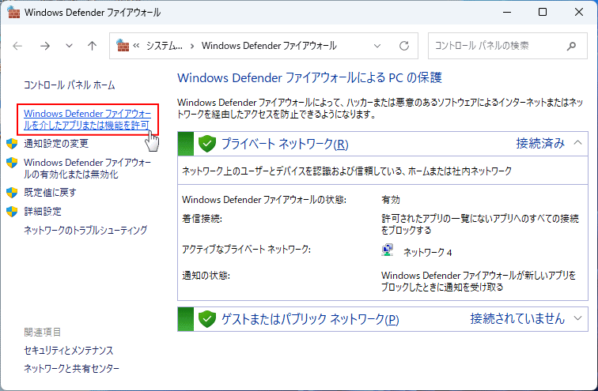The height and width of the screenshot is (391, 598).
Task: Open recent locations chevron next to forward arrow
Action: [69, 46]
